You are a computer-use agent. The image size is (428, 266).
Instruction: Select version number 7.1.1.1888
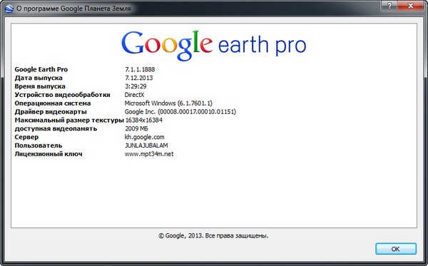click(140, 69)
